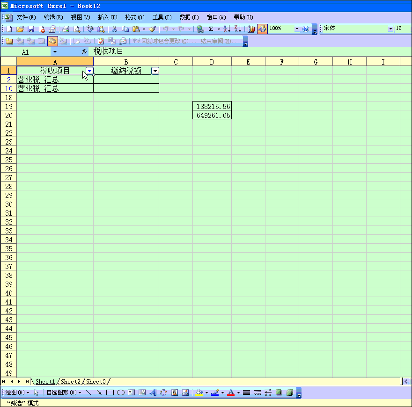Toggle the Select Objects arrow tool
The width and height of the screenshot is (412, 407).
pos(37,392)
